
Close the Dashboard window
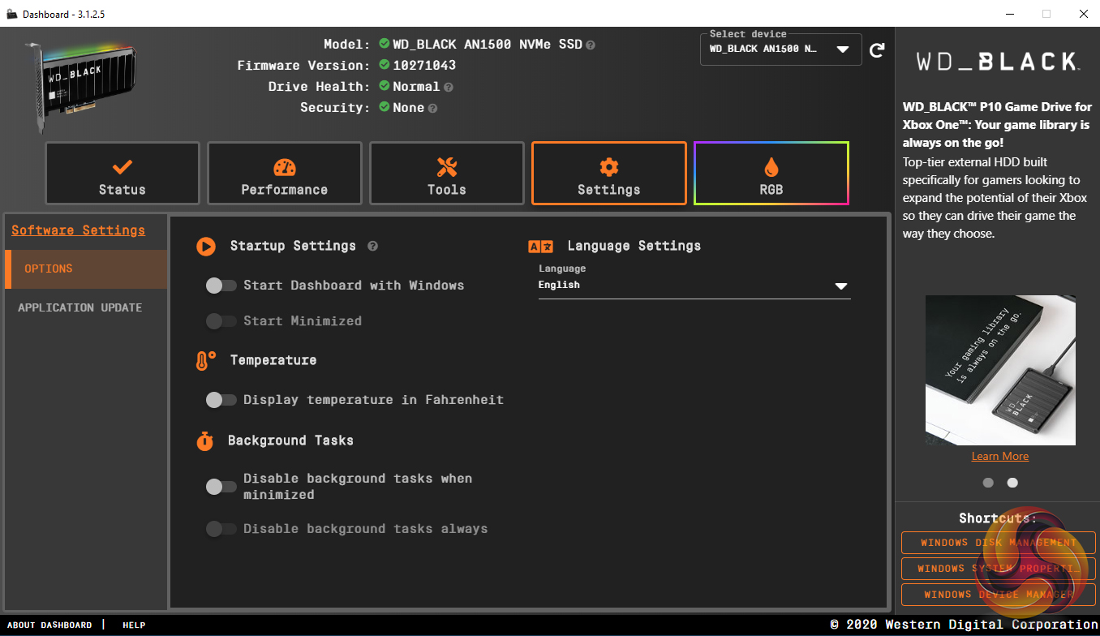pos(1083,14)
